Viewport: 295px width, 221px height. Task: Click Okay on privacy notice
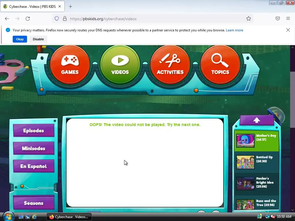click(x=20, y=39)
